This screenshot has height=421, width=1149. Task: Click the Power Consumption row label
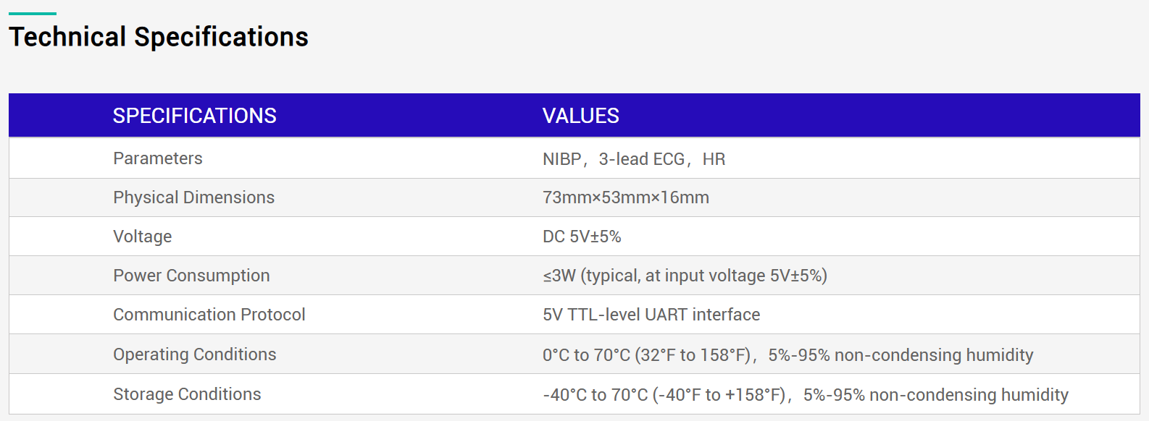coord(191,276)
